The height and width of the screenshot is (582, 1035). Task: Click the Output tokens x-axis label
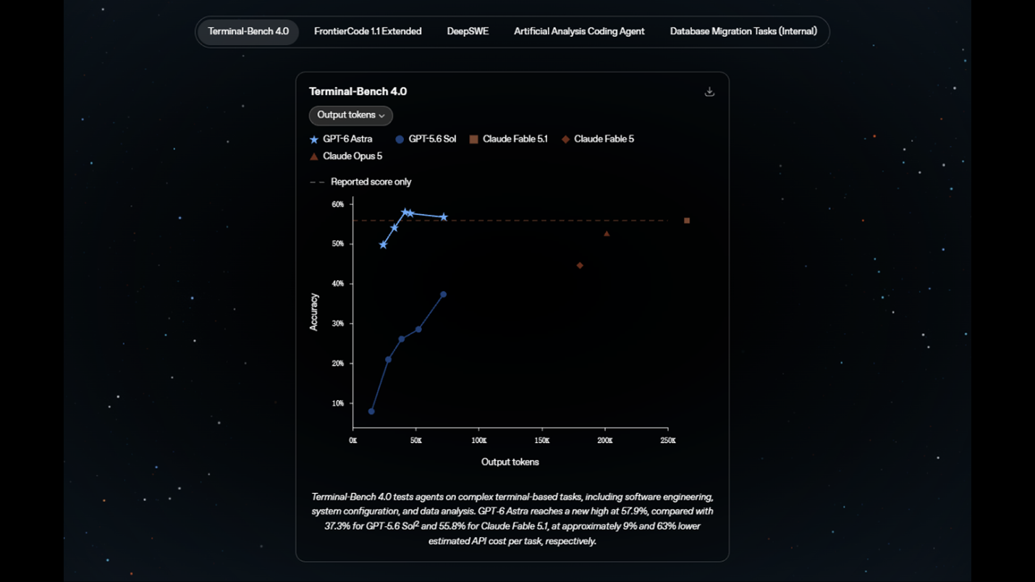510,462
